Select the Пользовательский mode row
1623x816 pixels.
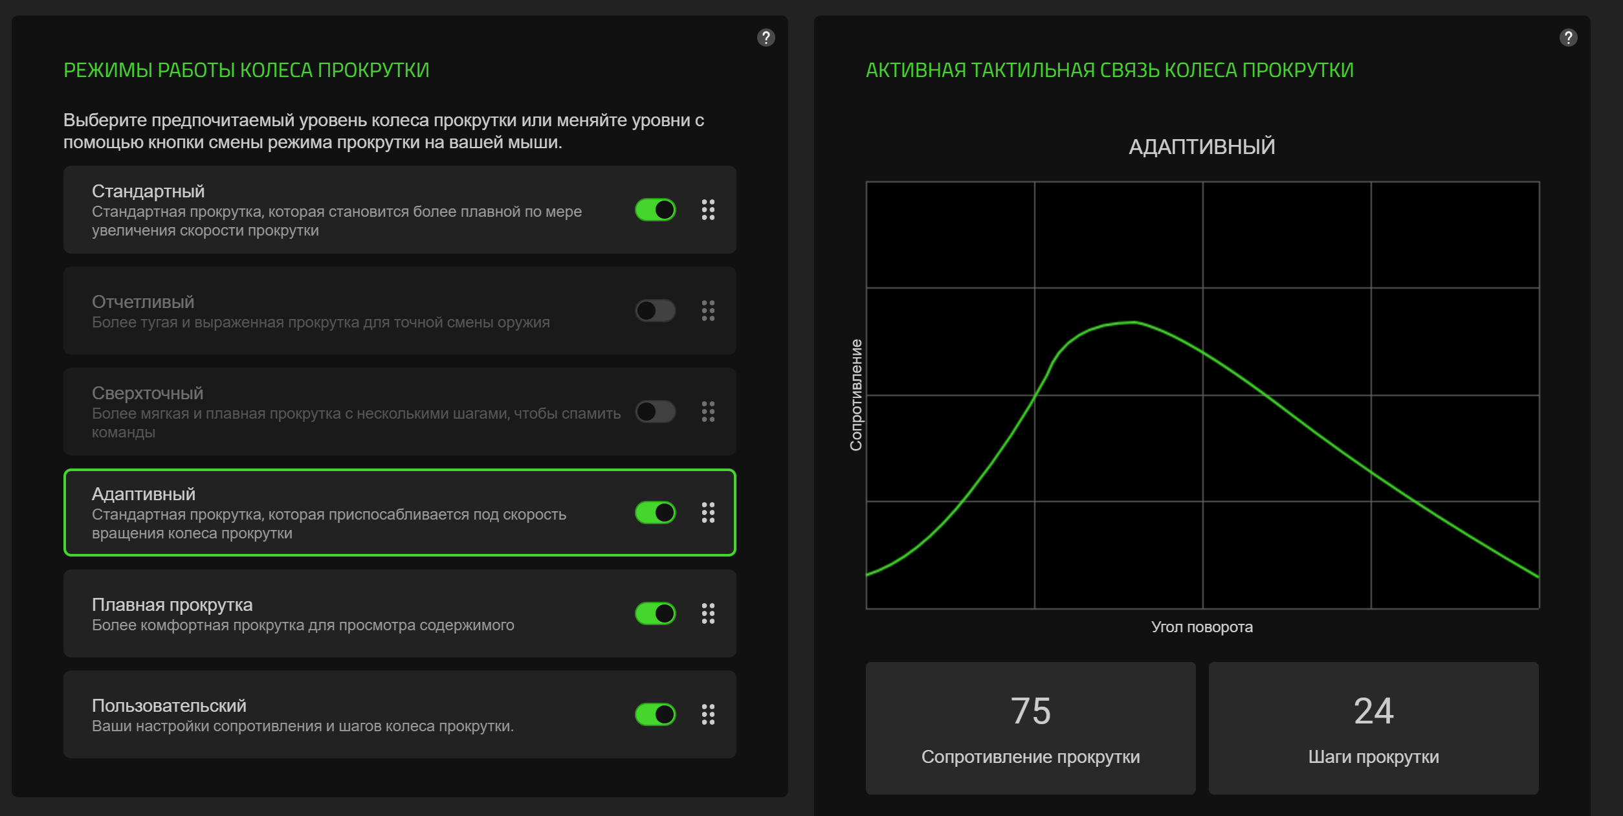(x=399, y=714)
